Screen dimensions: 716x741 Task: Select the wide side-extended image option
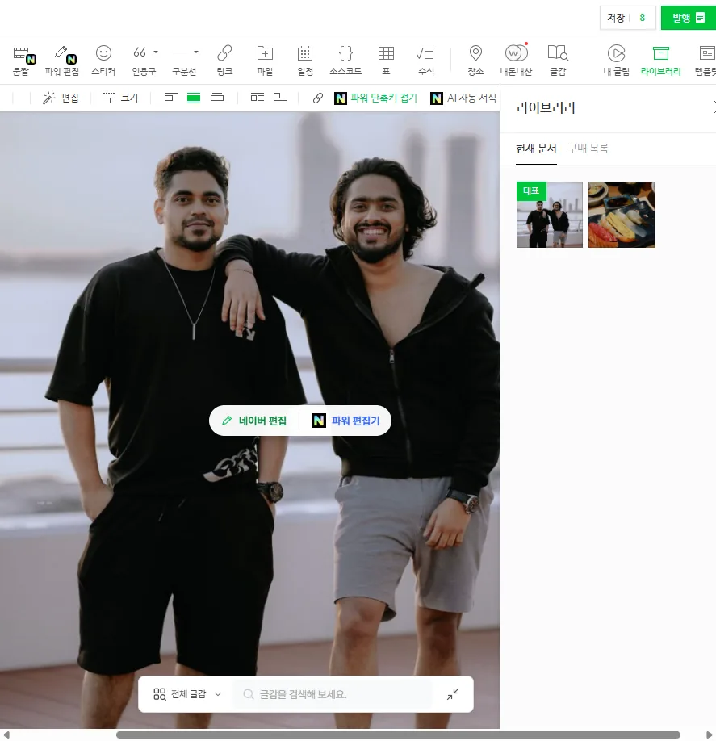(217, 98)
